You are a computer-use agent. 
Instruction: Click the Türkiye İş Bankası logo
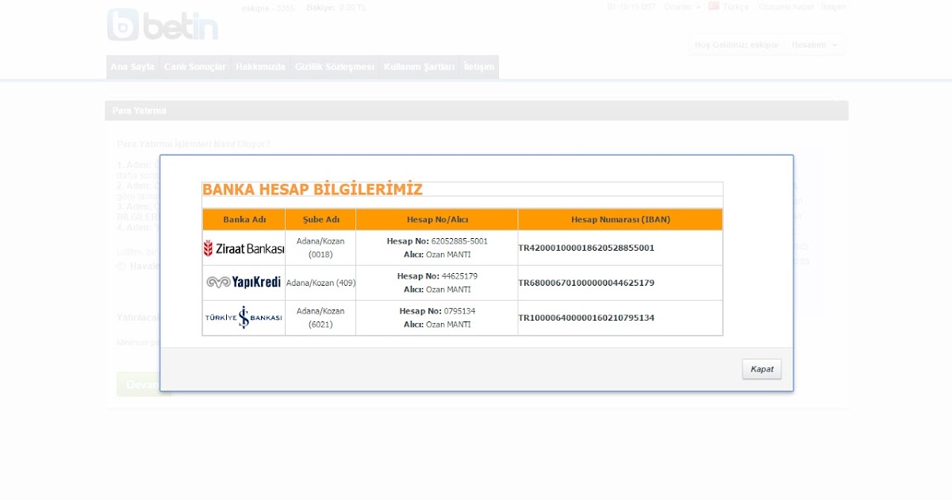click(x=244, y=317)
